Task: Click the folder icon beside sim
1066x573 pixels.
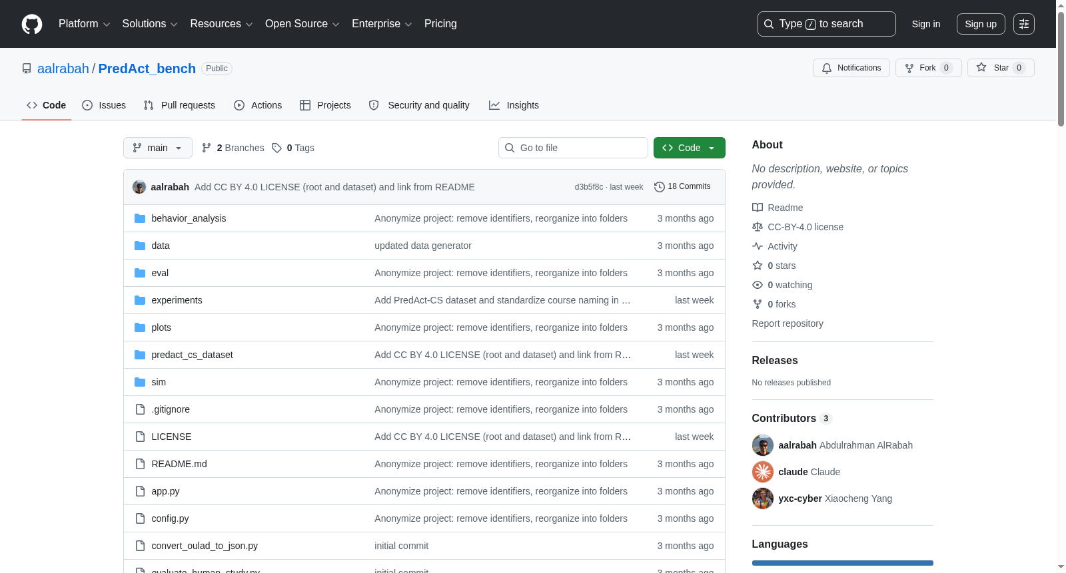Action: coord(140,382)
